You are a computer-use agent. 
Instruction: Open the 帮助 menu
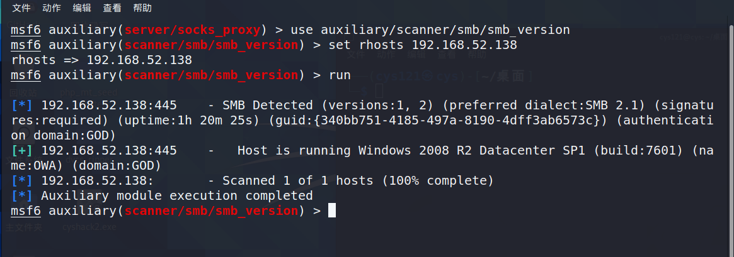click(142, 8)
